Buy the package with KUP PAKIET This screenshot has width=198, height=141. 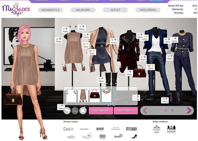tap(126, 110)
